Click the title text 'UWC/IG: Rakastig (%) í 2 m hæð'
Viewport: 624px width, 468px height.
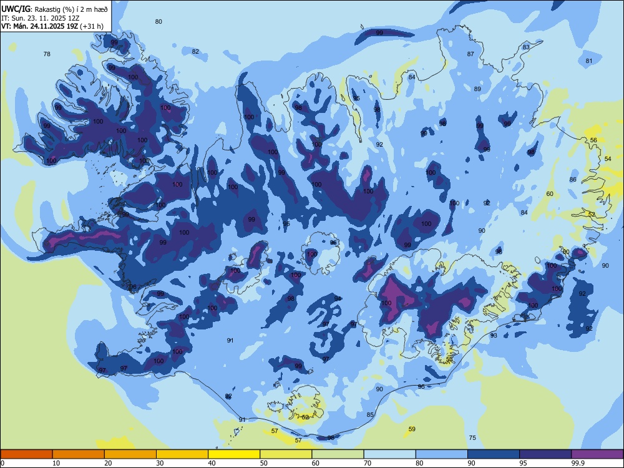coord(54,9)
